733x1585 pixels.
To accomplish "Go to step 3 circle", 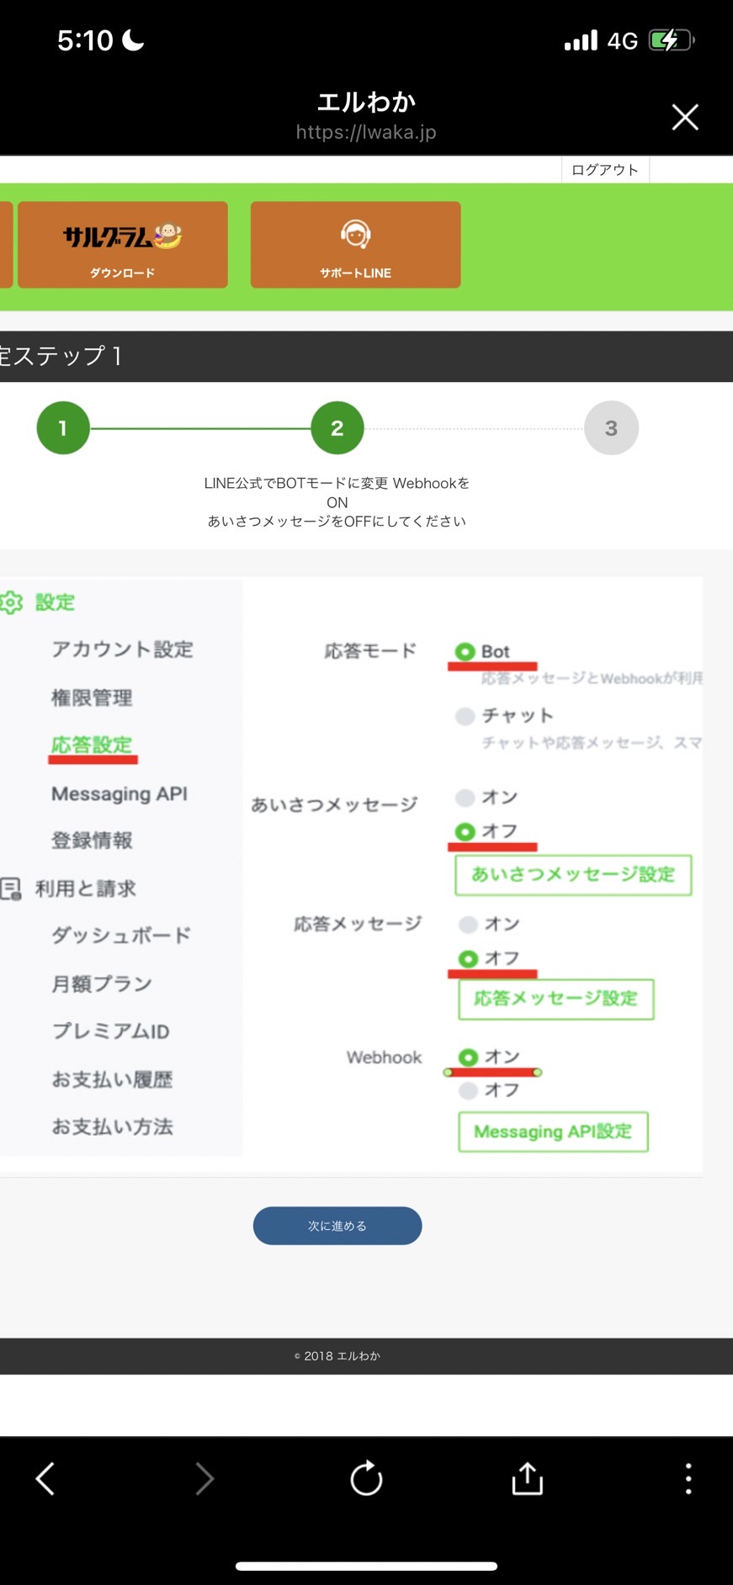I will 612,428.
